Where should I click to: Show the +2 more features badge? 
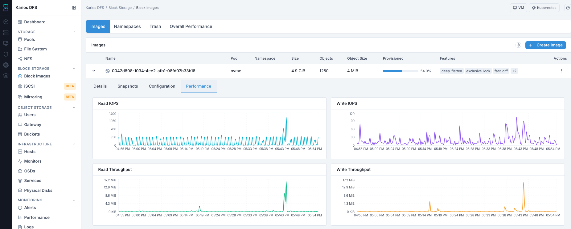pyautogui.click(x=514, y=71)
